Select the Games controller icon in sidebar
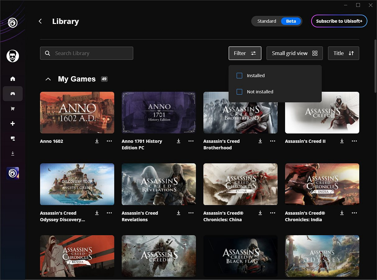 pyautogui.click(x=13, y=94)
